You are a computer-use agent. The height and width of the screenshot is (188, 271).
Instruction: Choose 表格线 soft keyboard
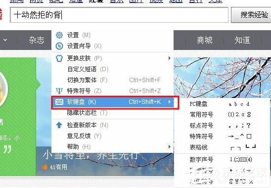(222, 147)
